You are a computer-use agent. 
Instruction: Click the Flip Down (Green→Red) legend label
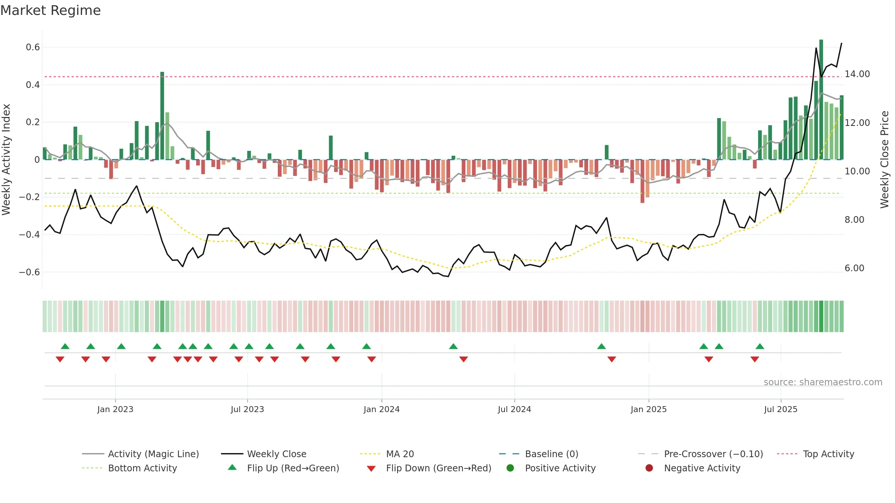tap(439, 468)
